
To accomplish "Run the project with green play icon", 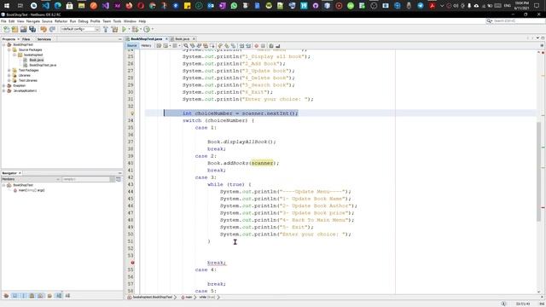I will coord(124,30).
